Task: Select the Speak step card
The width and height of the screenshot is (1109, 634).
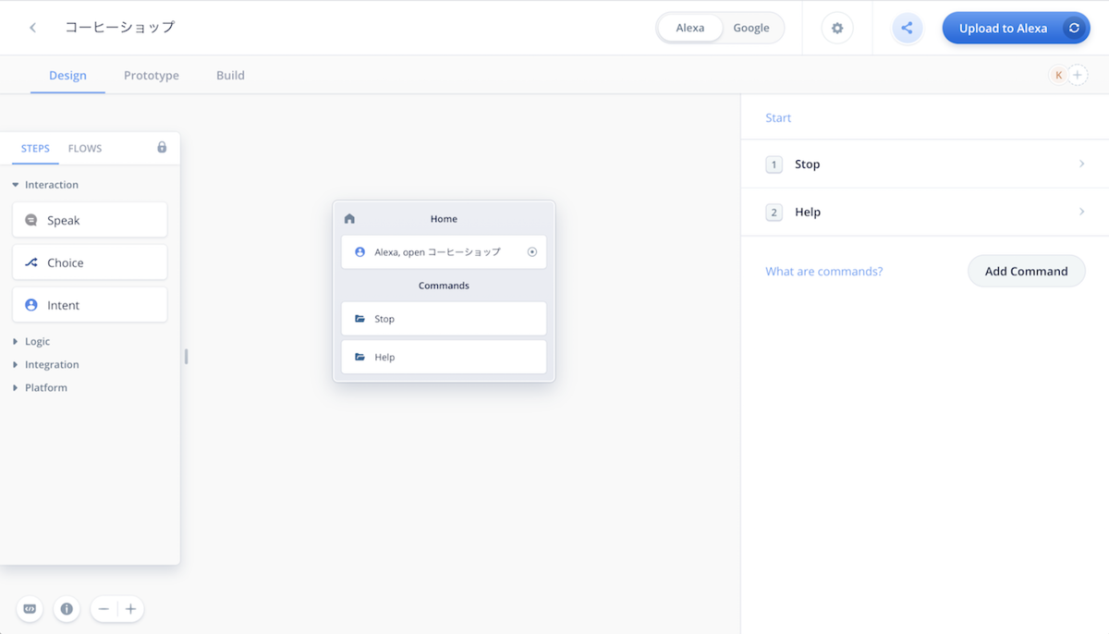Action: pyautogui.click(x=90, y=220)
